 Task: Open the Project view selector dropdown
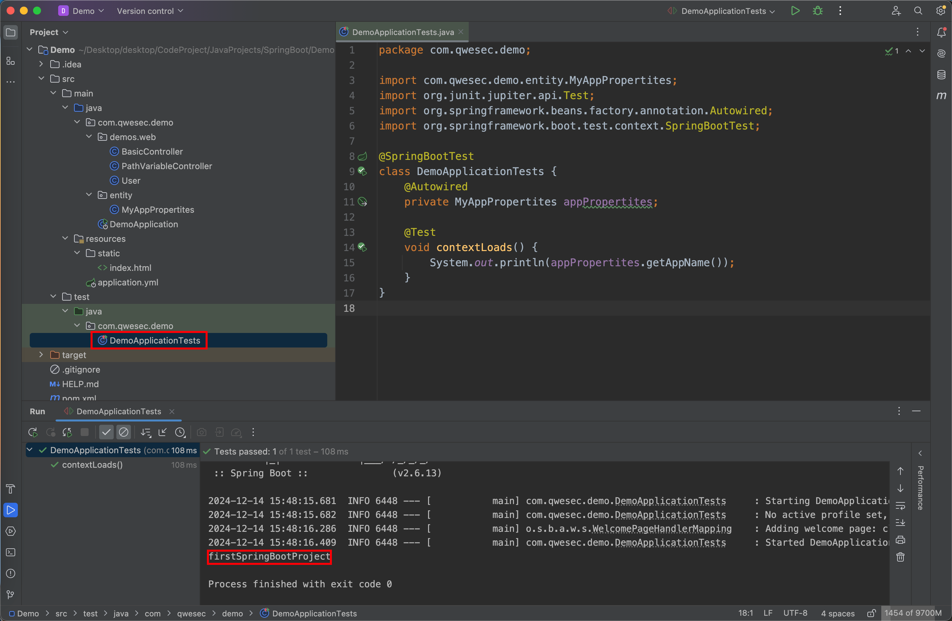[x=49, y=32]
